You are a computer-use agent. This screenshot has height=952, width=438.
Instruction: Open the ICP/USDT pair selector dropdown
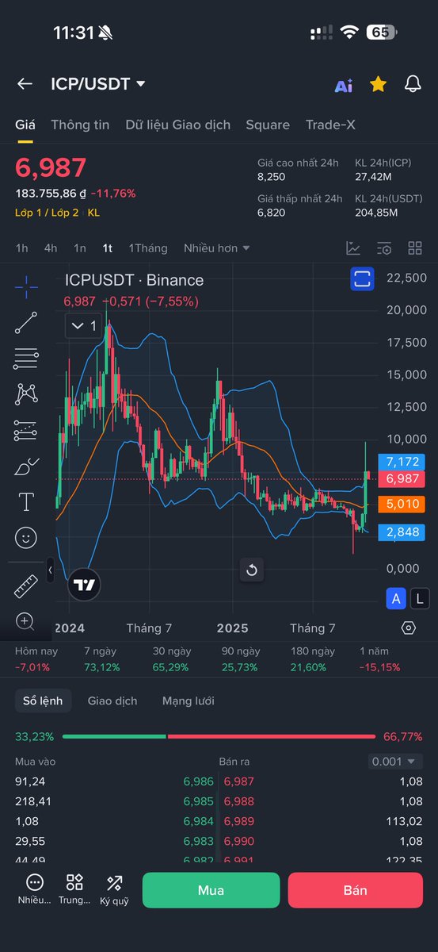pos(98,84)
